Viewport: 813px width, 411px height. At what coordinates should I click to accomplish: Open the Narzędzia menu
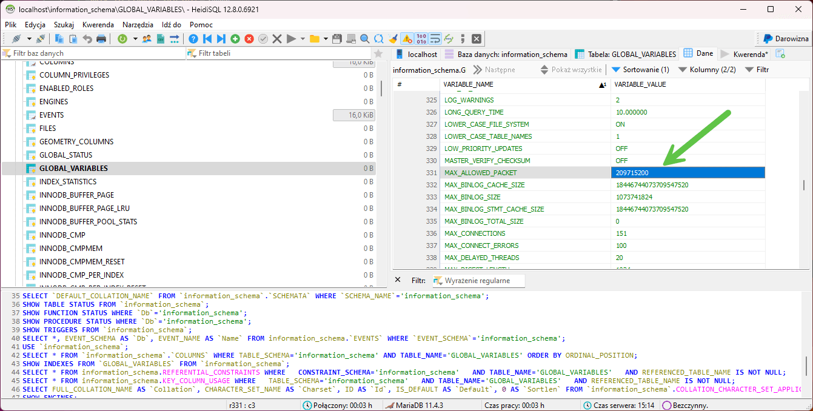click(138, 25)
